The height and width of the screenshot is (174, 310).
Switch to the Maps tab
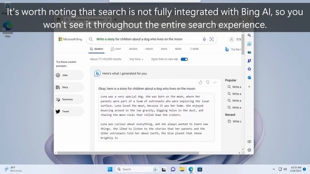(x=164, y=49)
